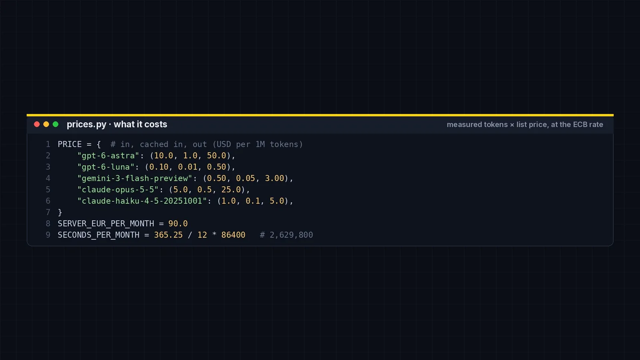Image resolution: width=640 pixels, height=360 pixels.
Task: Click the string "gpt-6-astra"
Action: 108,156
